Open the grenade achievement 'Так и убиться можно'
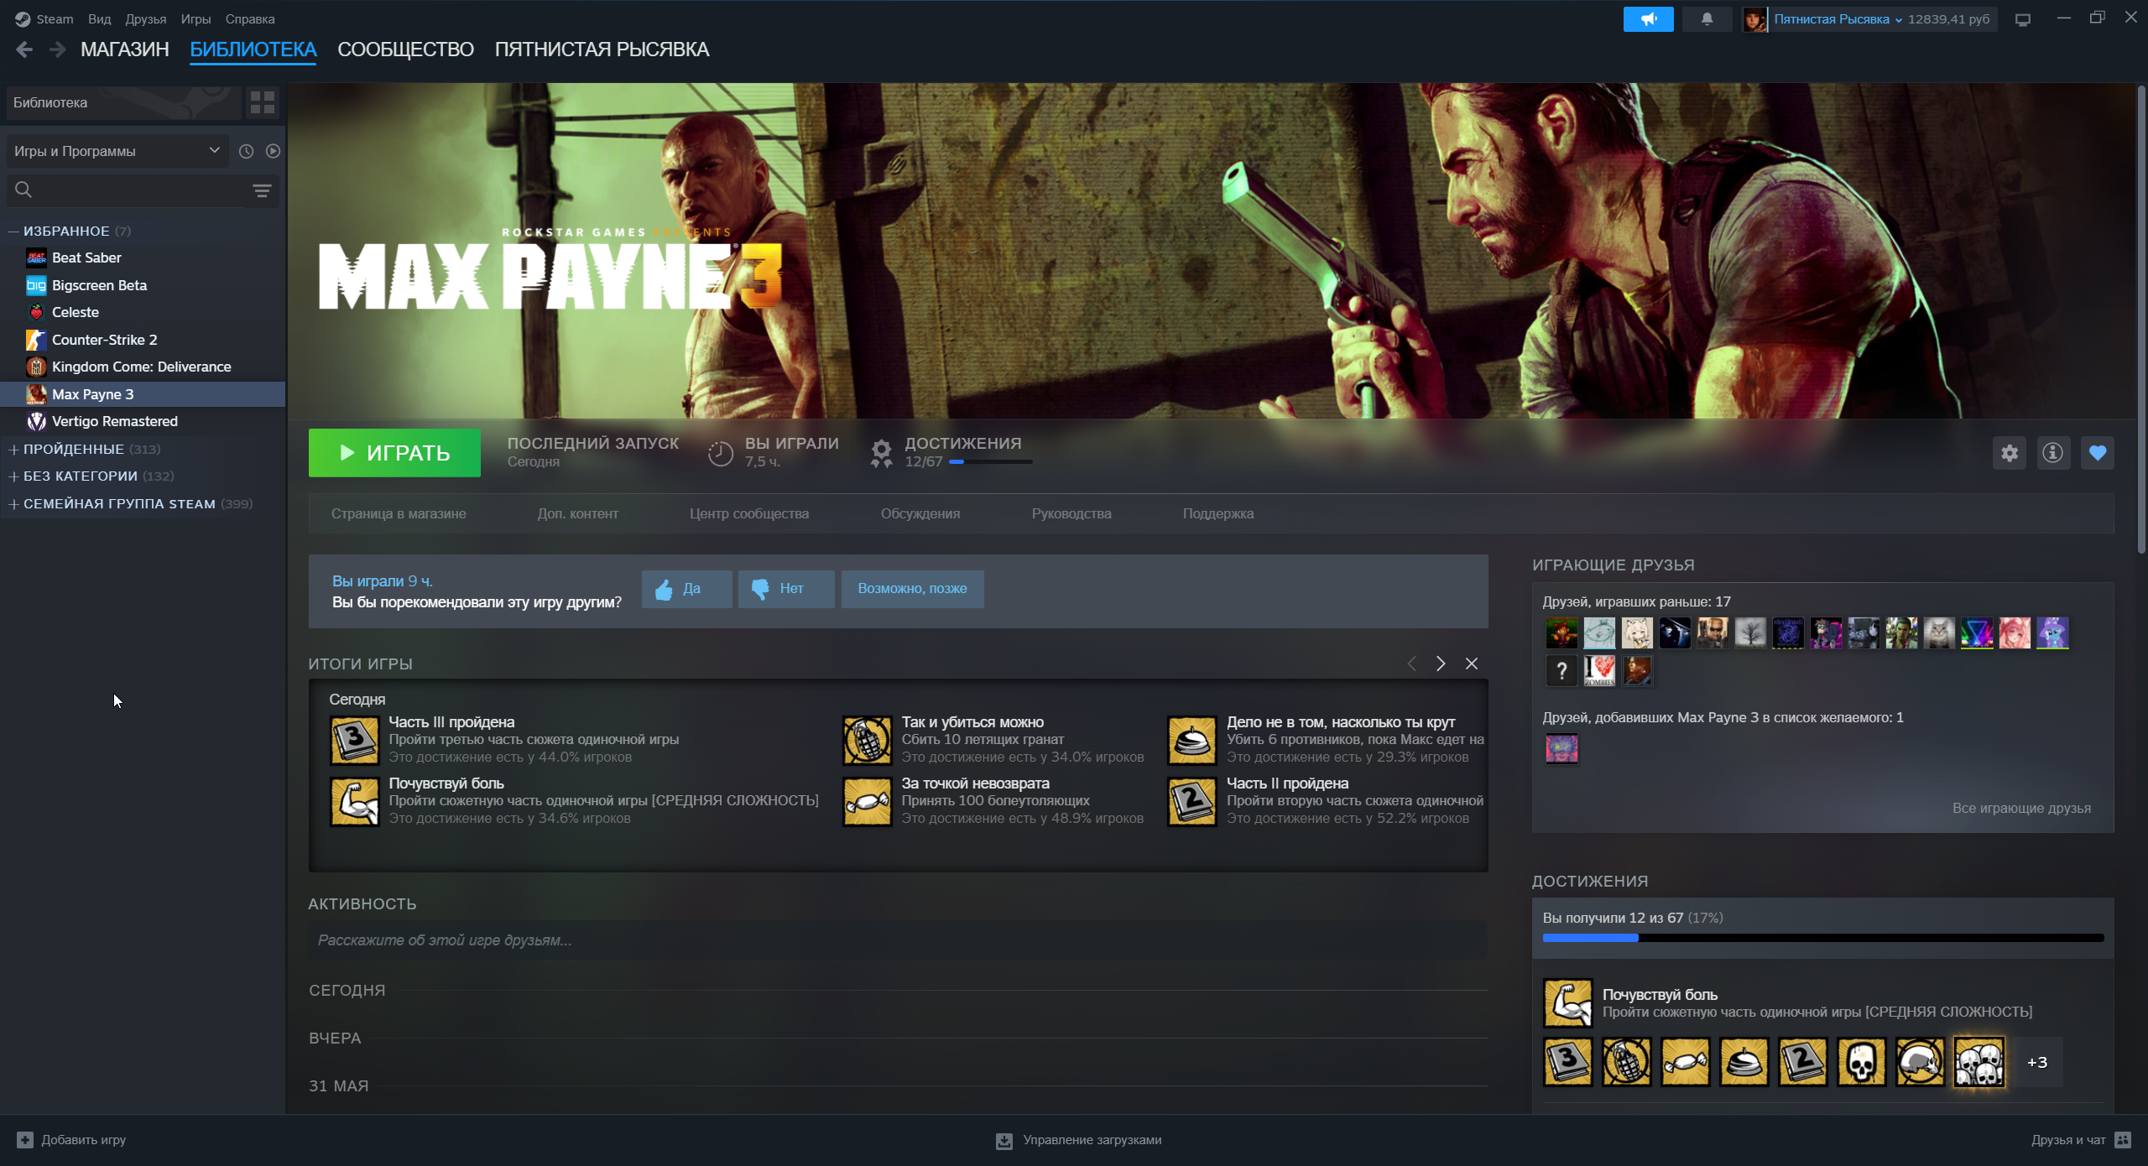 point(867,741)
